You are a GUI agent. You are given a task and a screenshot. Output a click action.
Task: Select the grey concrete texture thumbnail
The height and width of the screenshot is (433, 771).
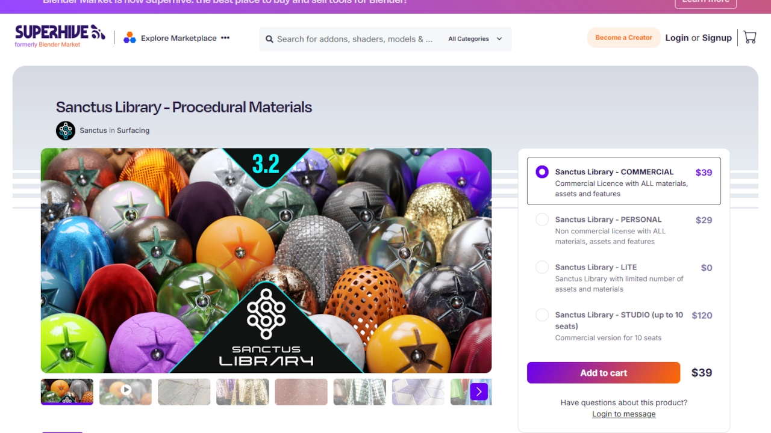pyautogui.click(x=184, y=392)
